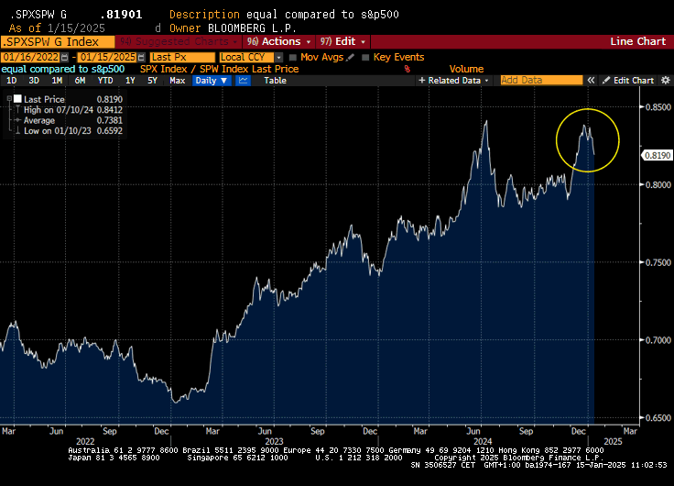Click the Add Data input field
This screenshot has height=486, width=674.
pyautogui.click(x=541, y=80)
